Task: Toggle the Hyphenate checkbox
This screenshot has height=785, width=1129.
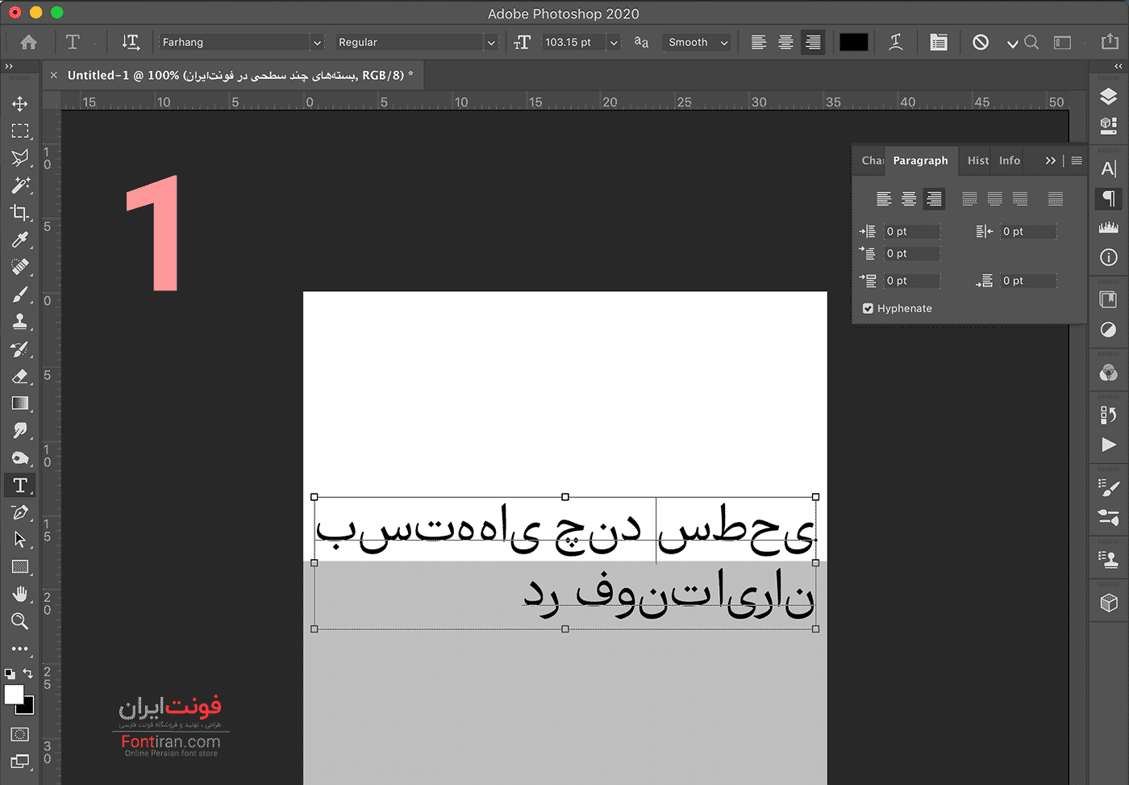Action: tap(868, 308)
